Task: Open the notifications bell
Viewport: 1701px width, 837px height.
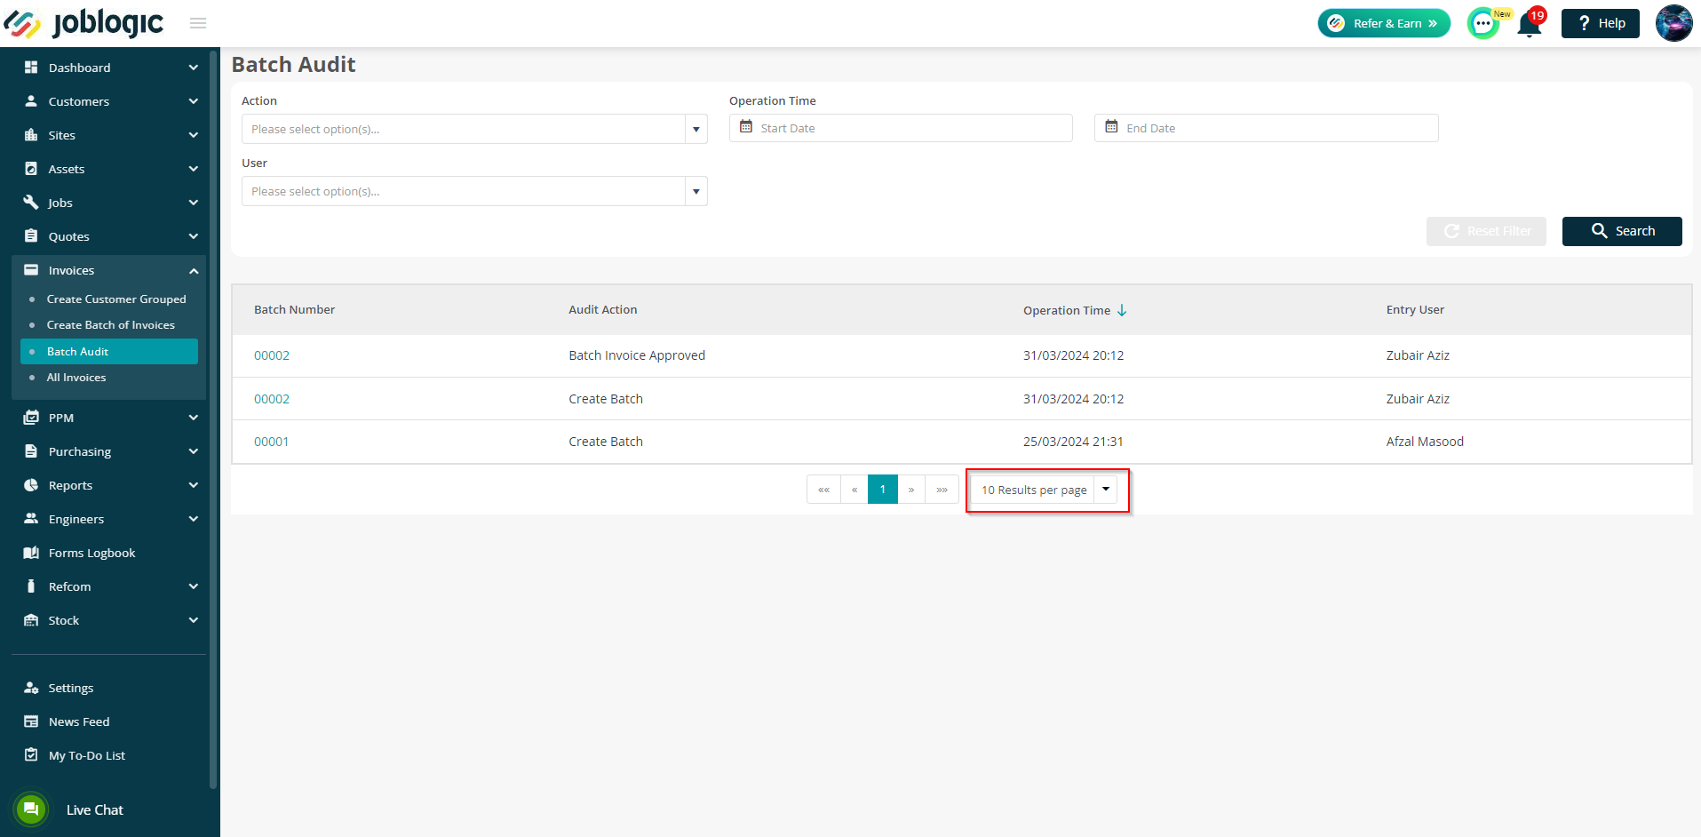Action: click(x=1530, y=24)
